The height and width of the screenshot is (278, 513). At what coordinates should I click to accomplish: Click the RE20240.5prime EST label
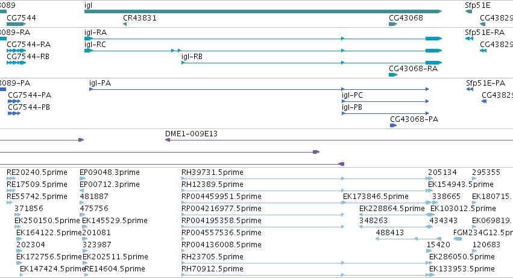point(37,172)
